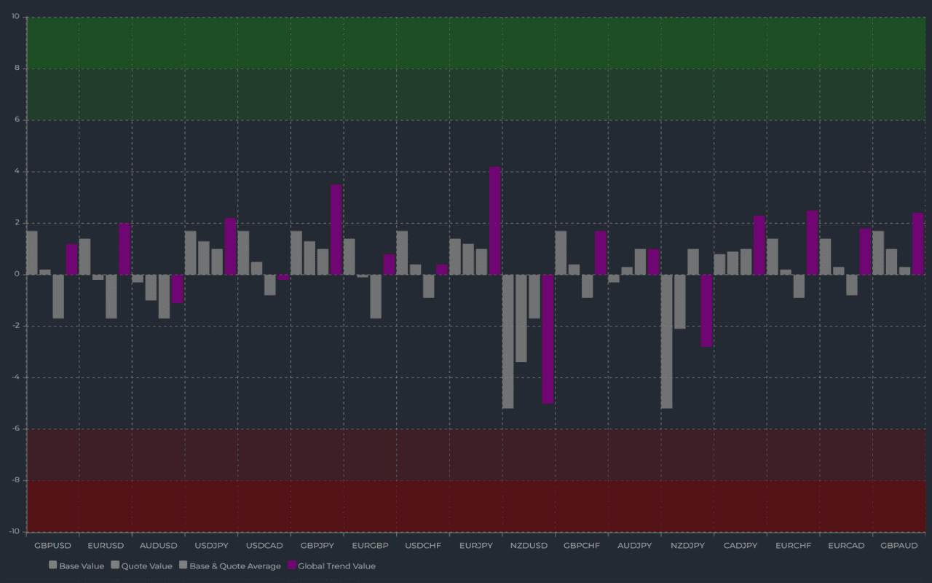Select the NZDJPY axis label

pyautogui.click(x=687, y=545)
